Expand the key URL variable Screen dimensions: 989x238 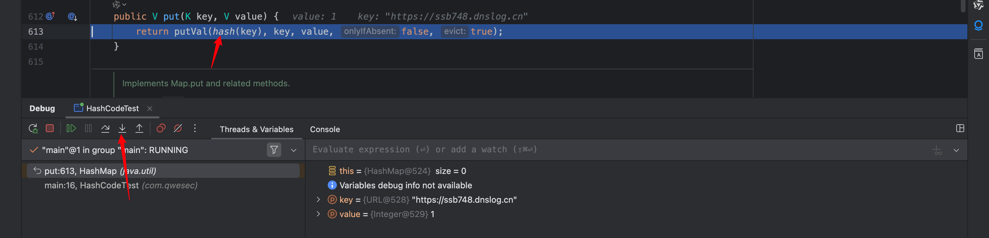coord(318,200)
